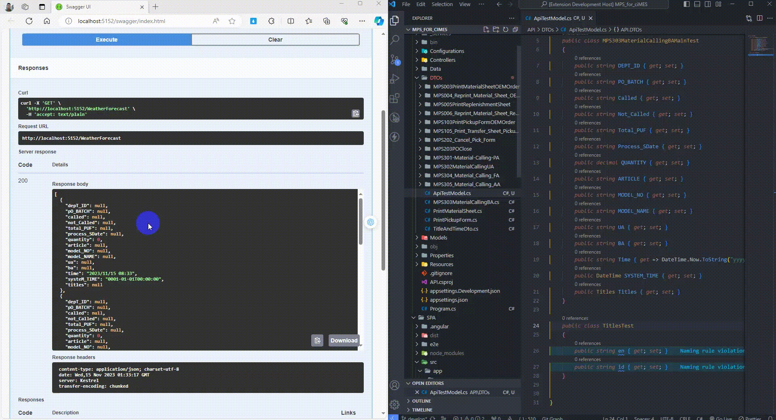This screenshot has width=776, height=420.
Task: Toggle the bottom Panel visibility
Action: coord(696,4)
